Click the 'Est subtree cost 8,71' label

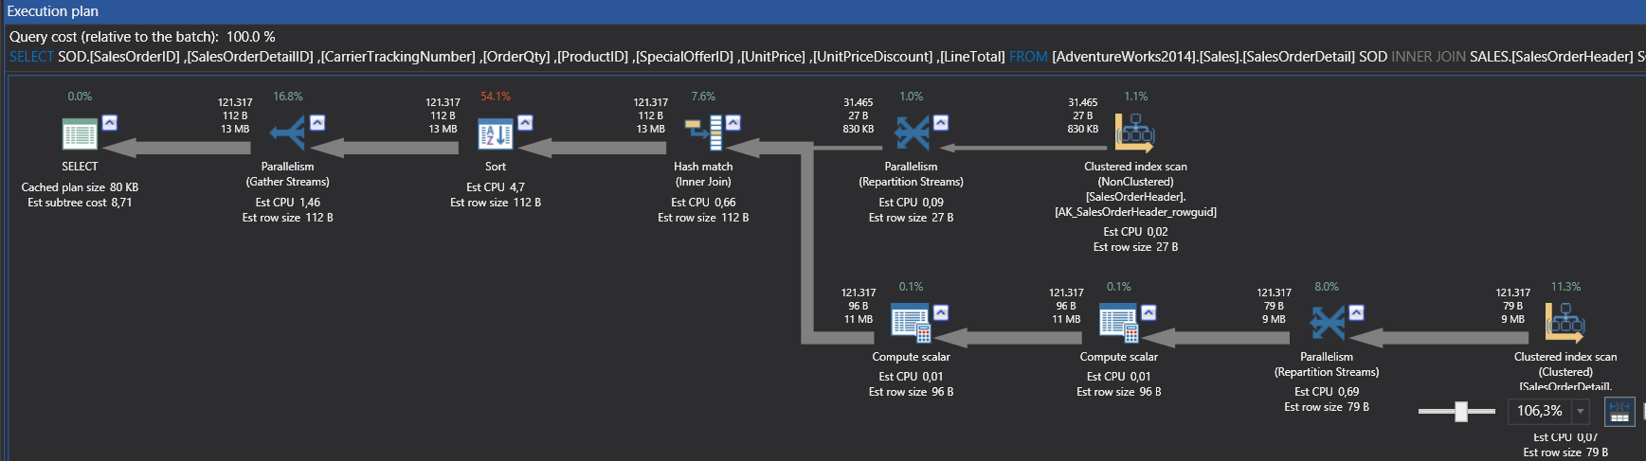[80, 203]
